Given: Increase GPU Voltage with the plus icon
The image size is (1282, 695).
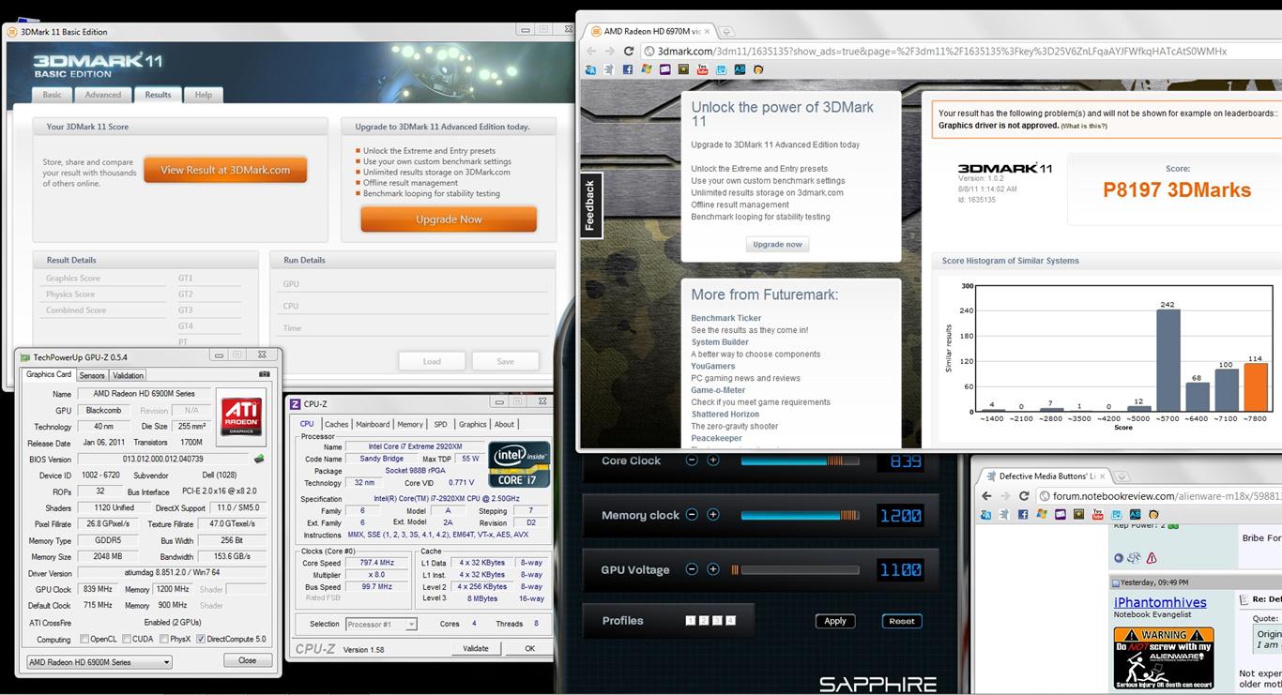Looking at the screenshot, I should 713,569.
